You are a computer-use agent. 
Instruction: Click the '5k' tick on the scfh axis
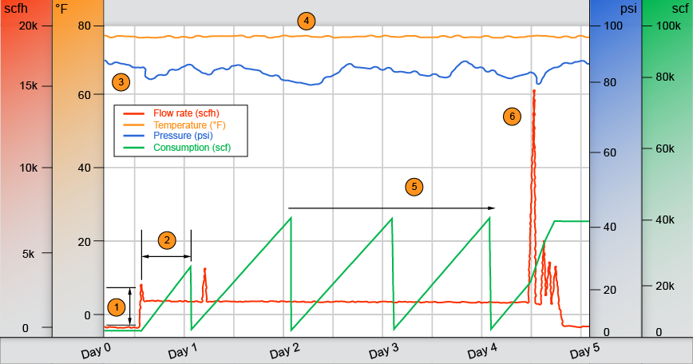pos(28,254)
